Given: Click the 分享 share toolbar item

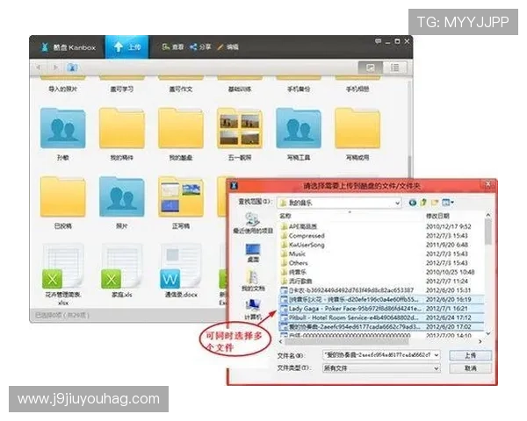Looking at the screenshot, I should pyautogui.click(x=200, y=47).
